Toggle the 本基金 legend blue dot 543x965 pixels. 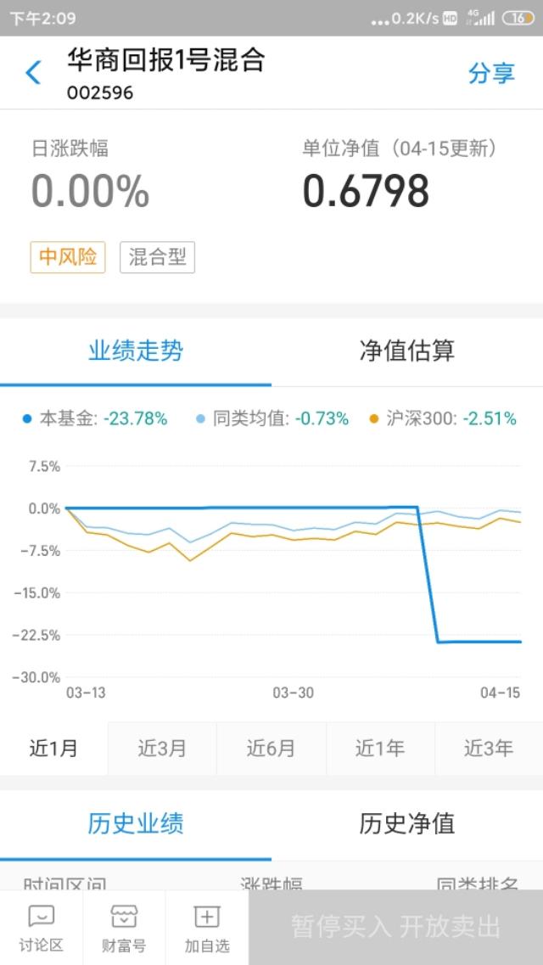27,418
